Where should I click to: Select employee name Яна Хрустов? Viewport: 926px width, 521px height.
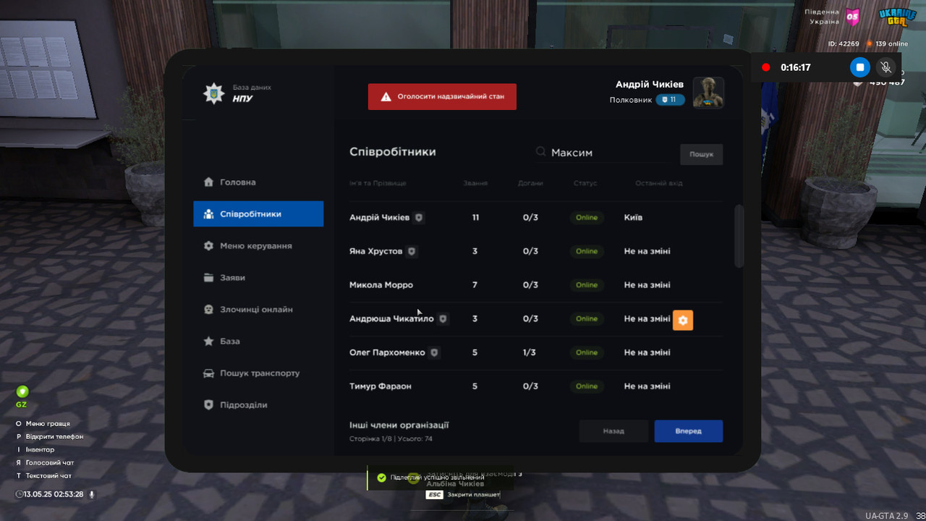click(x=375, y=252)
